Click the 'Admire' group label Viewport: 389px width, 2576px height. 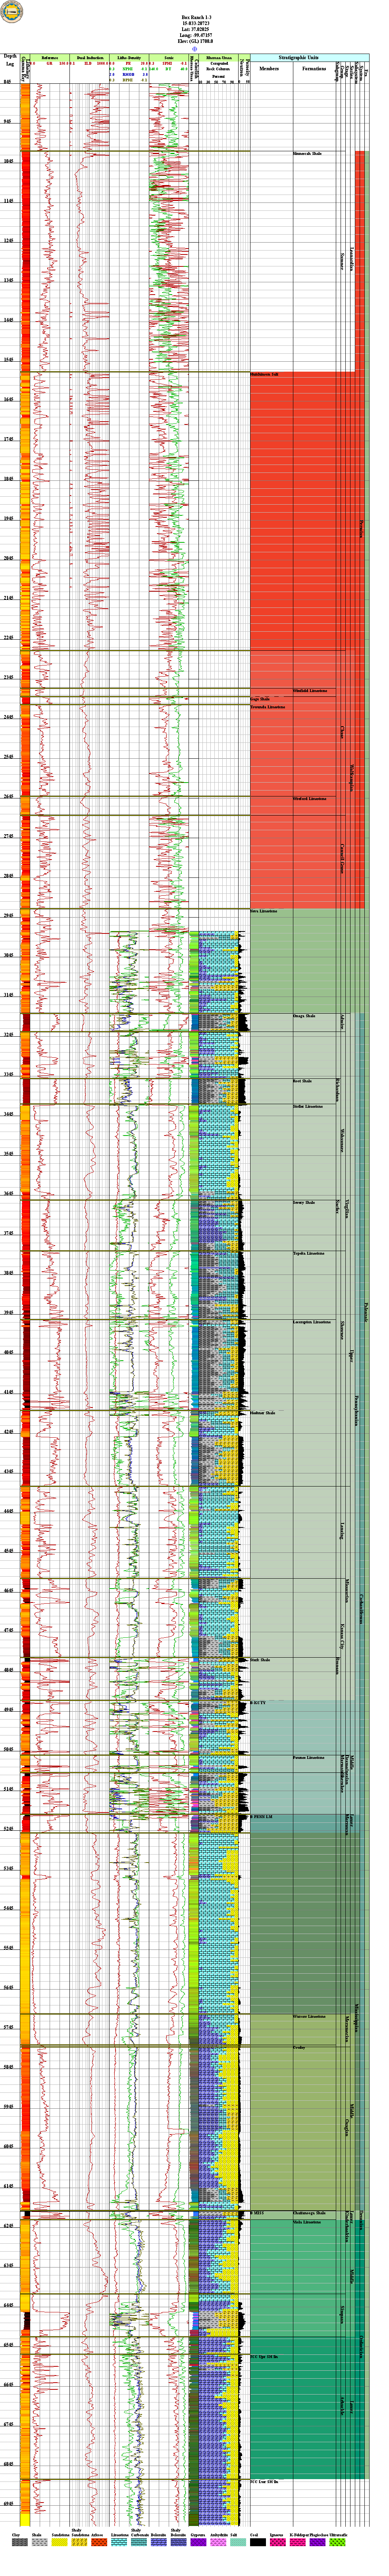tap(342, 1022)
